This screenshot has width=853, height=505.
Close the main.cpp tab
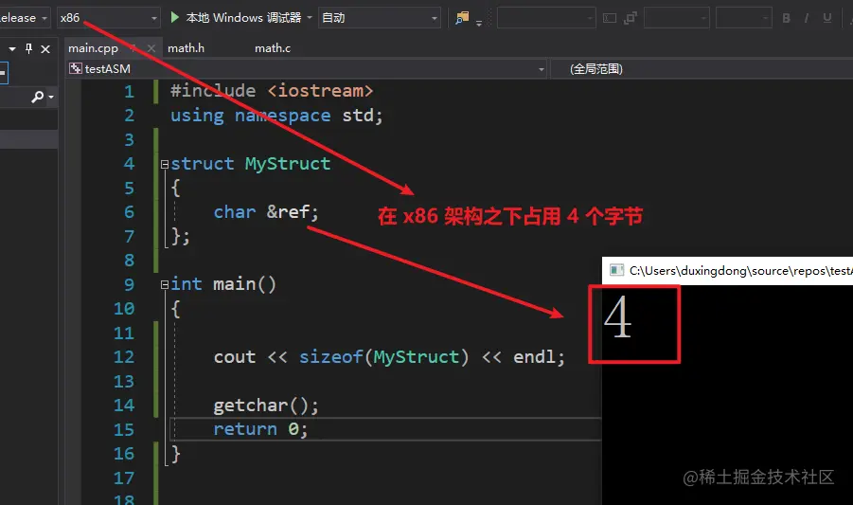pyautogui.click(x=151, y=48)
